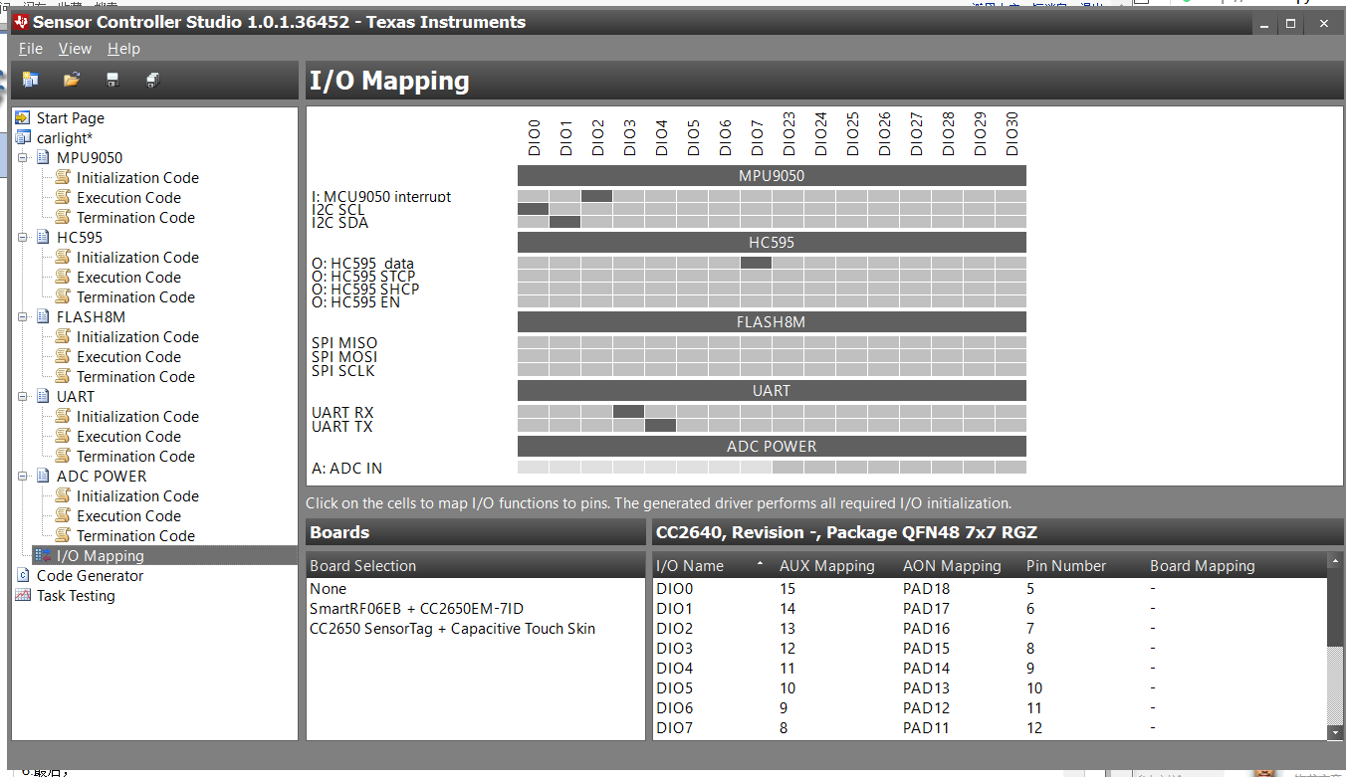This screenshot has width=1346, height=777.
Task: Click the MPU9050 task document icon
Action: (x=43, y=157)
